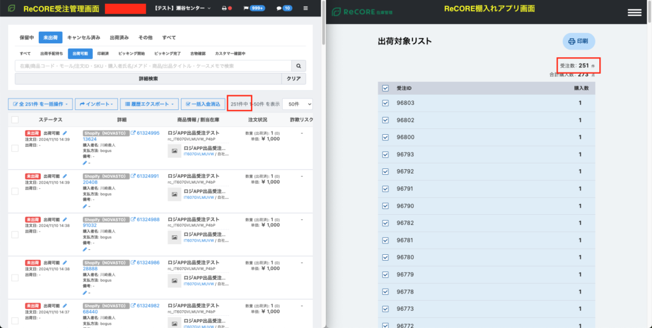This screenshot has height=328, width=652.
Task: Edit memo pencil under order 91032
Action: point(85,249)
